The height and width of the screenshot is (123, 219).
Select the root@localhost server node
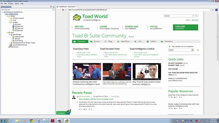pyautogui.click(x=12, y=14)
